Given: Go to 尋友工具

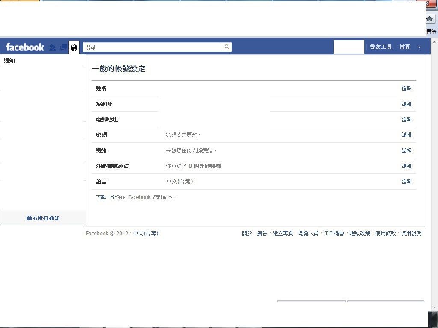Looking at the screenshot, I should point(381,47).
